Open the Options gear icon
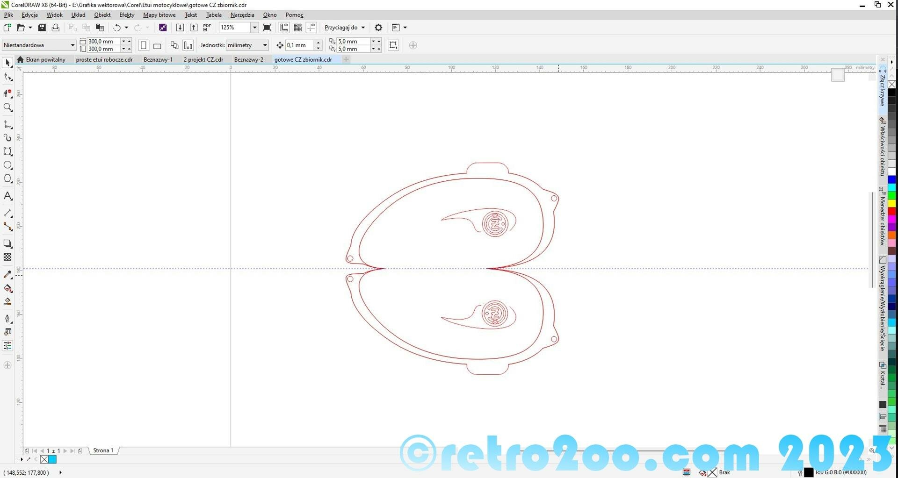The width and height of the screenshot is (898, 478). click(x=378, y=28)
